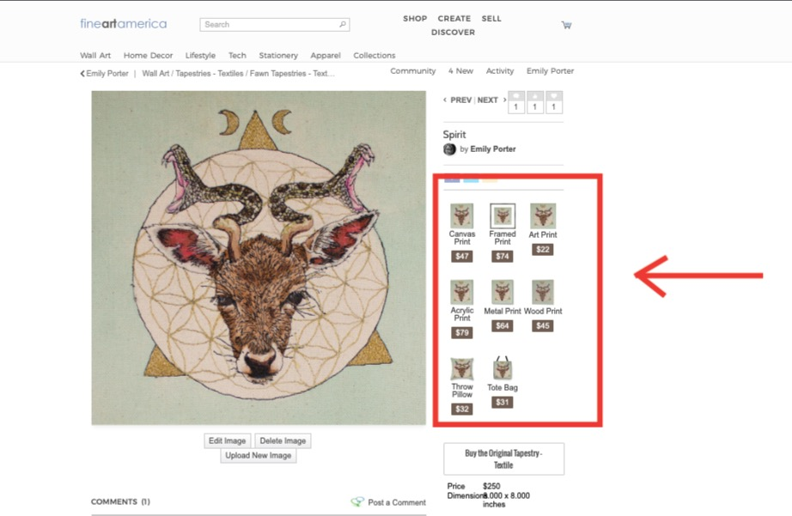Click Buy the Original Tapestry - Textile button
Image resolution: width=792 pixels, height=516 pixels.
pyautogui.click(x=503, y=459)
